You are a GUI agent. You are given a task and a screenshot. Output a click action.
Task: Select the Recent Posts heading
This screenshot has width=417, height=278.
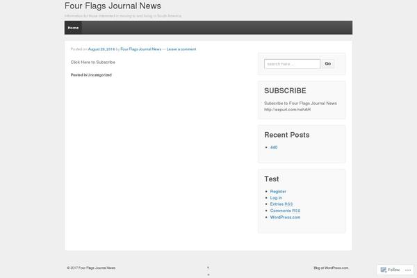click(286, 135)
